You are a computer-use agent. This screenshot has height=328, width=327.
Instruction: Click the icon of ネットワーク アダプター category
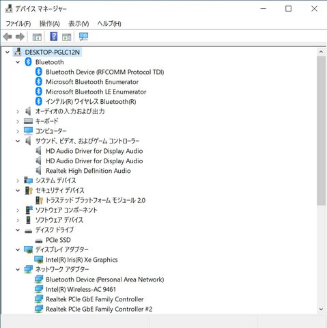[x=28, y=269]
